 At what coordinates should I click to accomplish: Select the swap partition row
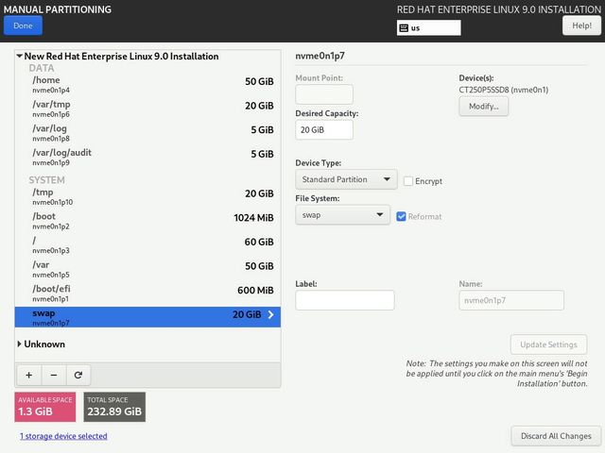(x=147, y=317)
